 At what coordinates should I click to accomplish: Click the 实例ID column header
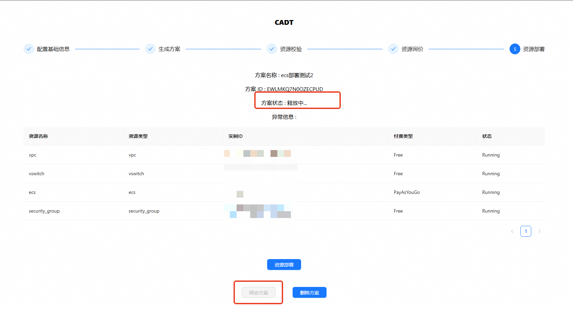pos(236,136)
